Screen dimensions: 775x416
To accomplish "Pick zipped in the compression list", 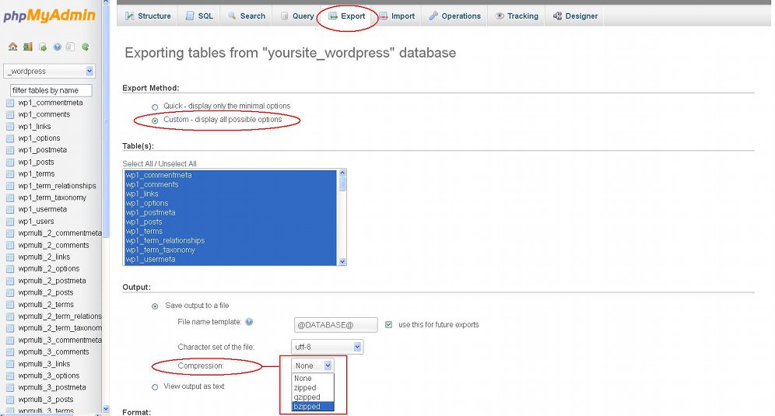I will pyautogui.click(x=313, y=388).
